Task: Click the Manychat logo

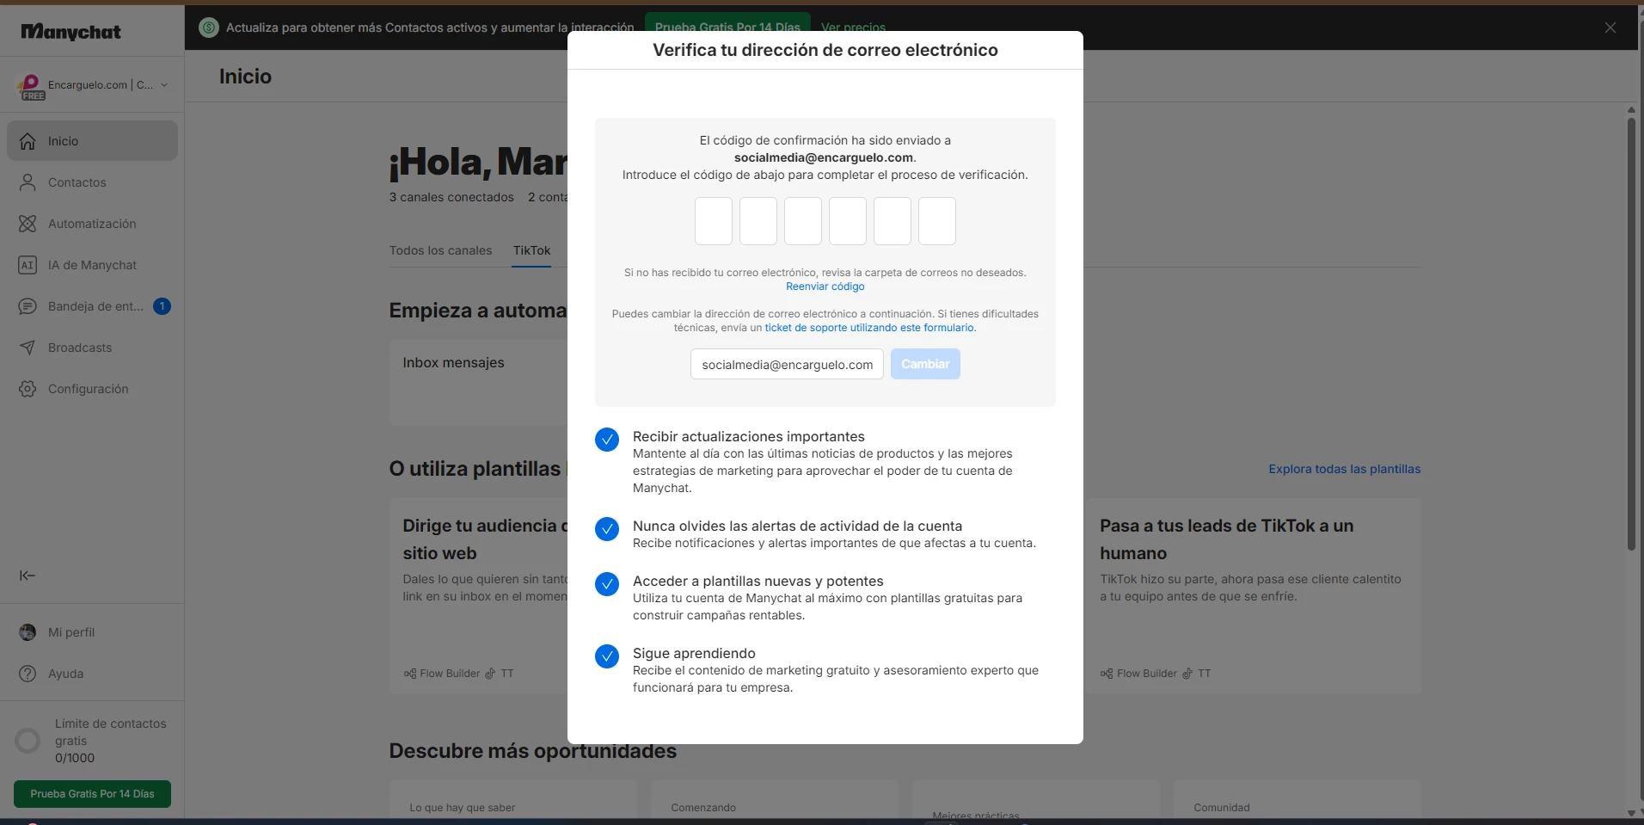Action: tap(71, 32)
